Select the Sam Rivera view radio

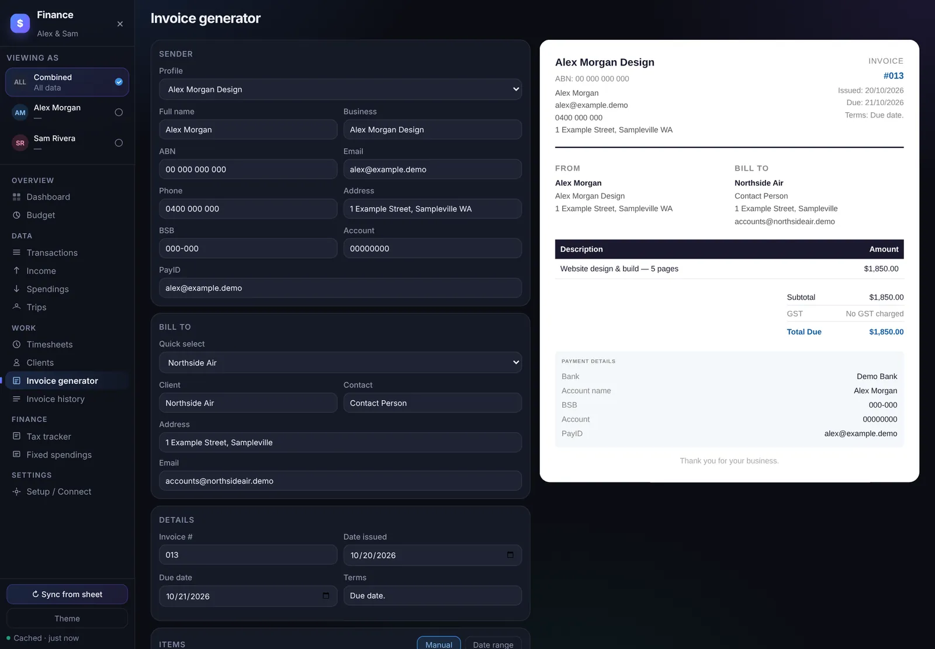click(x=119, y=143)
